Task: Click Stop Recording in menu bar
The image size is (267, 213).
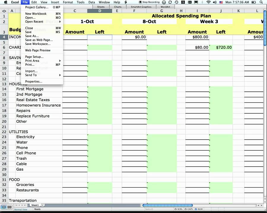Action: [149, 2]
